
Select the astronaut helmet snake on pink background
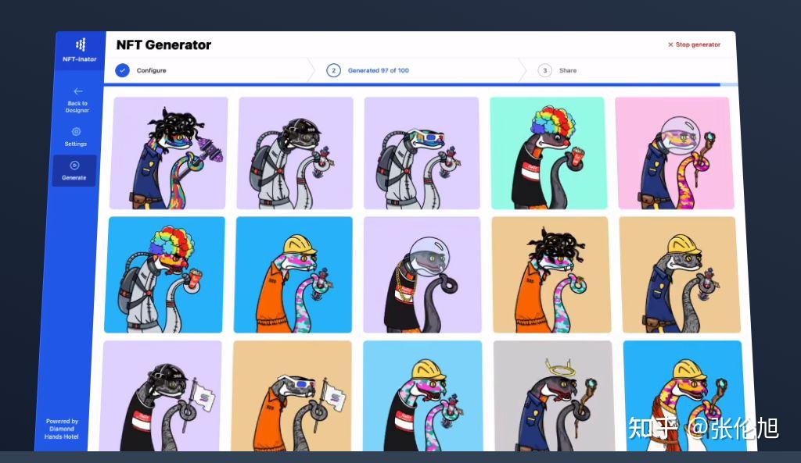674,154
